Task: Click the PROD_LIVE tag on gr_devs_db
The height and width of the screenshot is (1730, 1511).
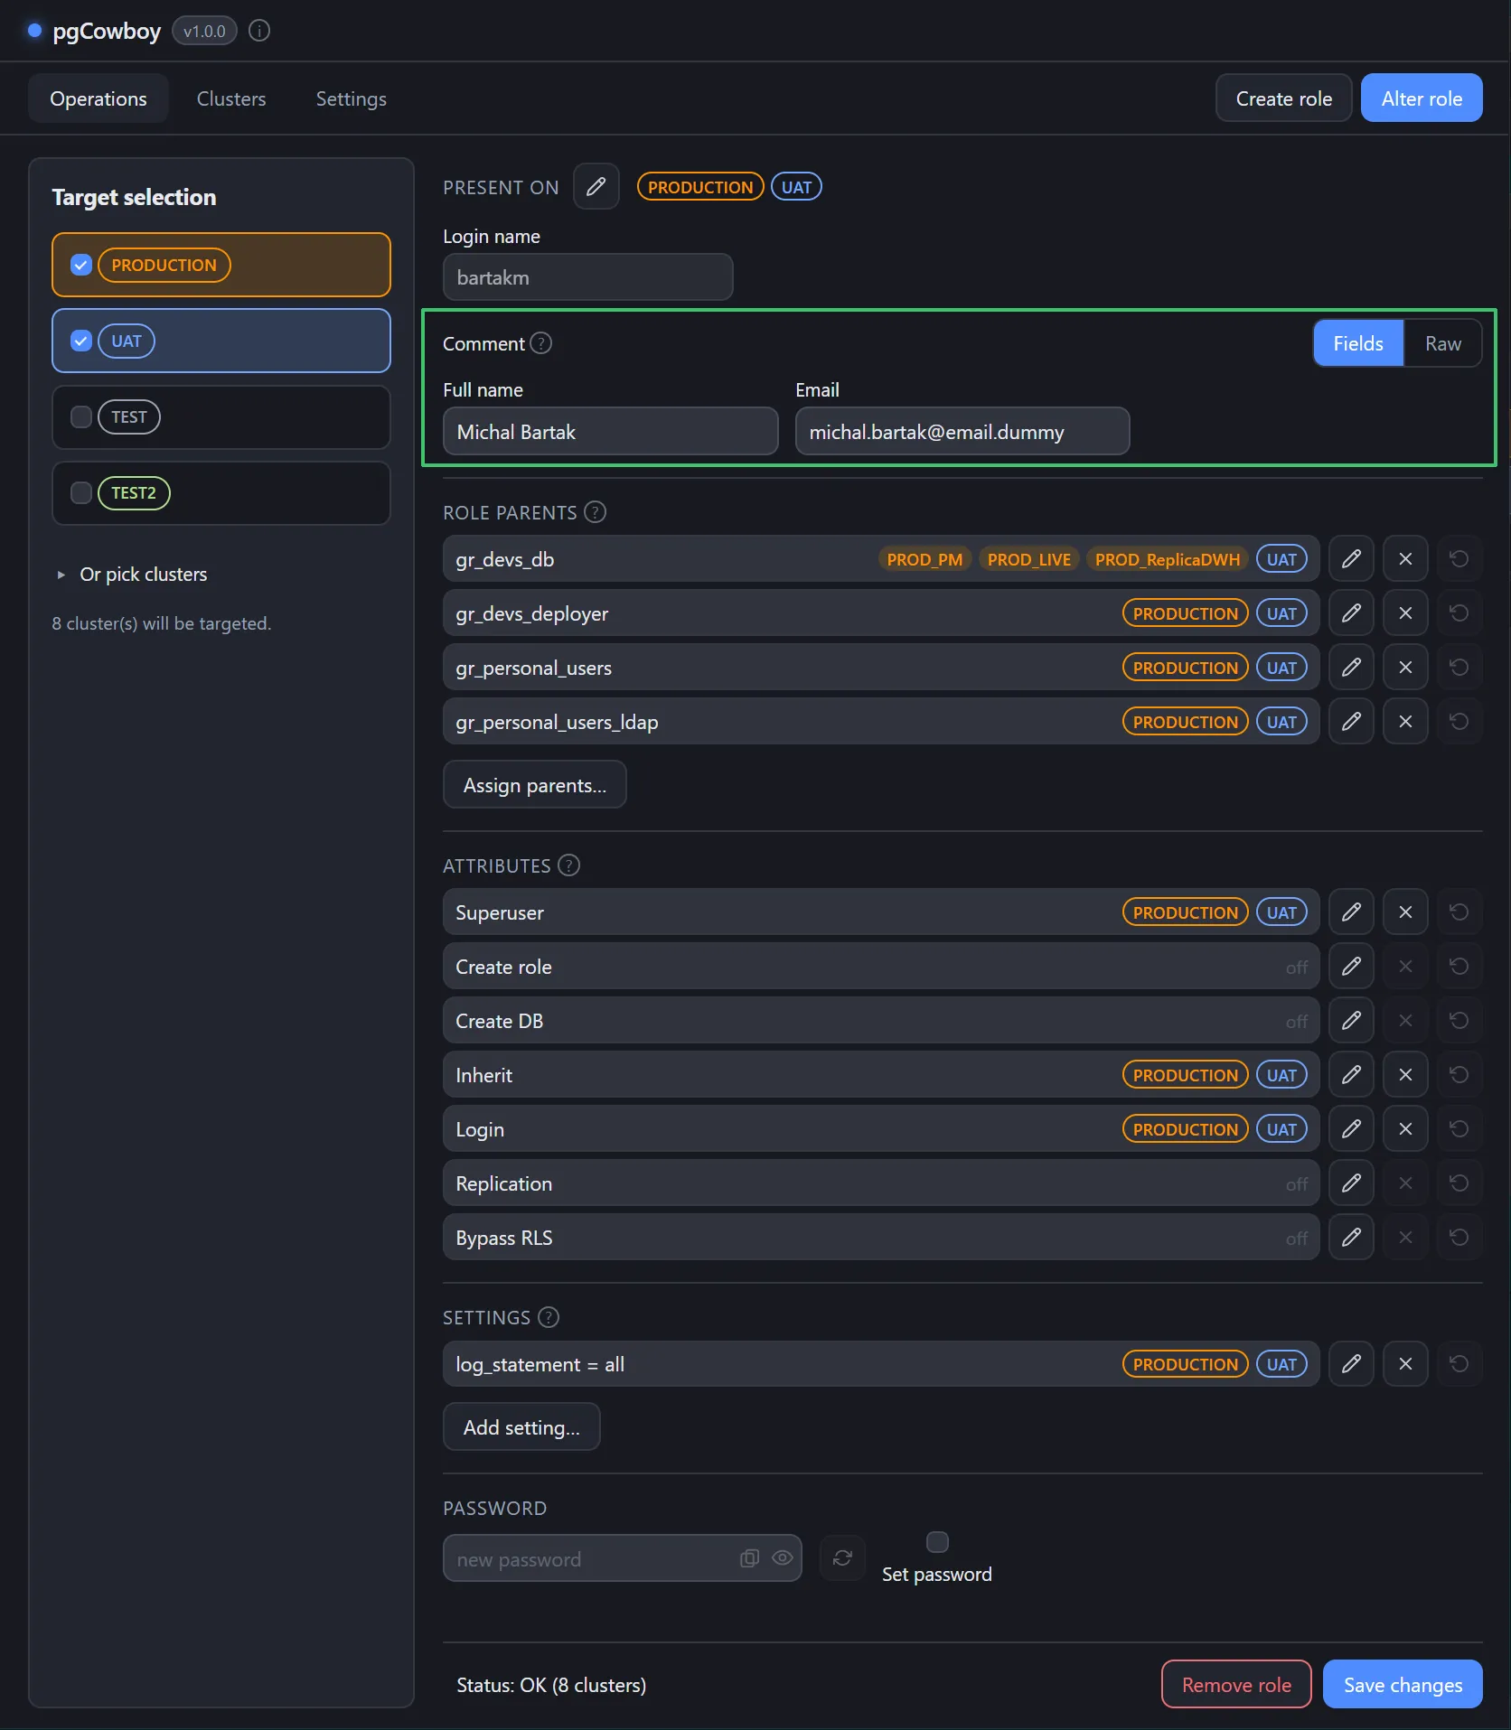Action: 1029,559
